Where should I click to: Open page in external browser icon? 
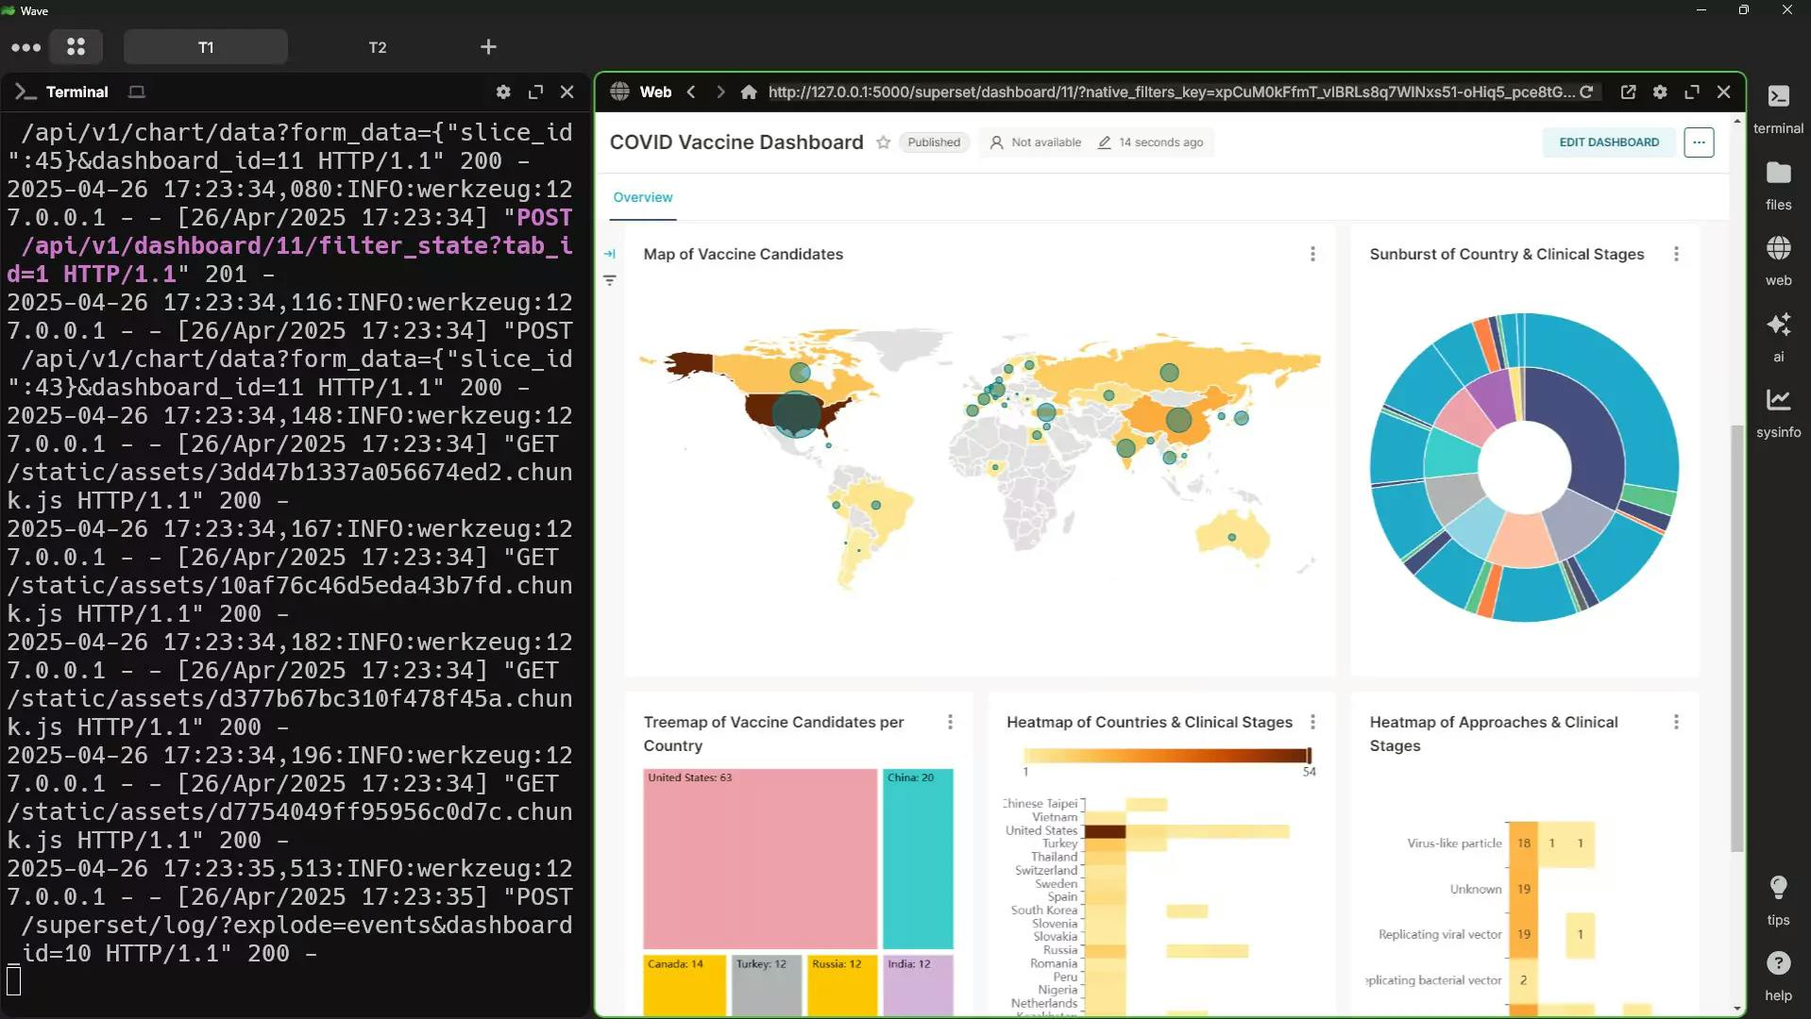1629,92
